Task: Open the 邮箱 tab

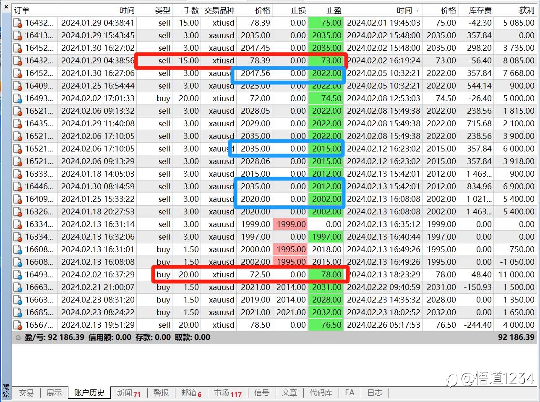Action: click(x=191, y=393)
